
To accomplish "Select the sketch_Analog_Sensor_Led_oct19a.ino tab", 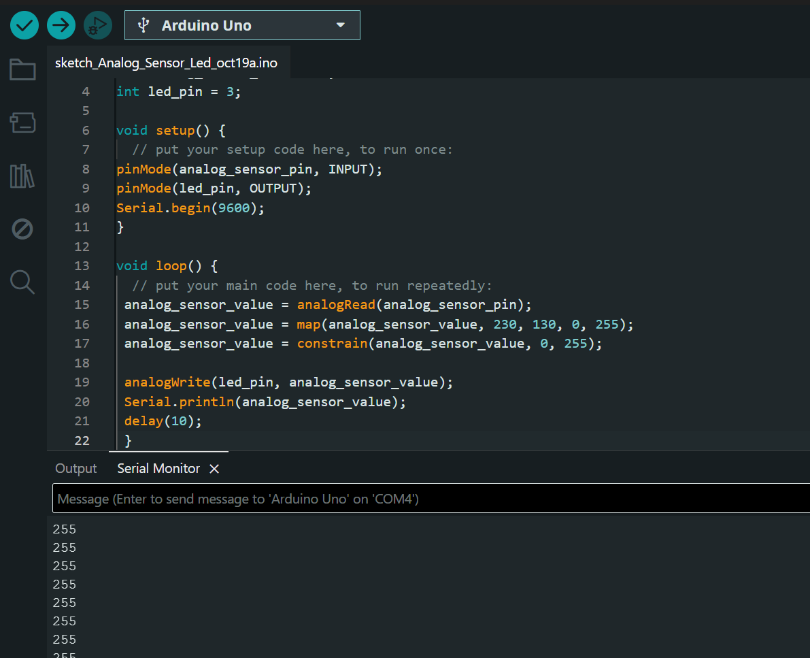I will point(166,63).
